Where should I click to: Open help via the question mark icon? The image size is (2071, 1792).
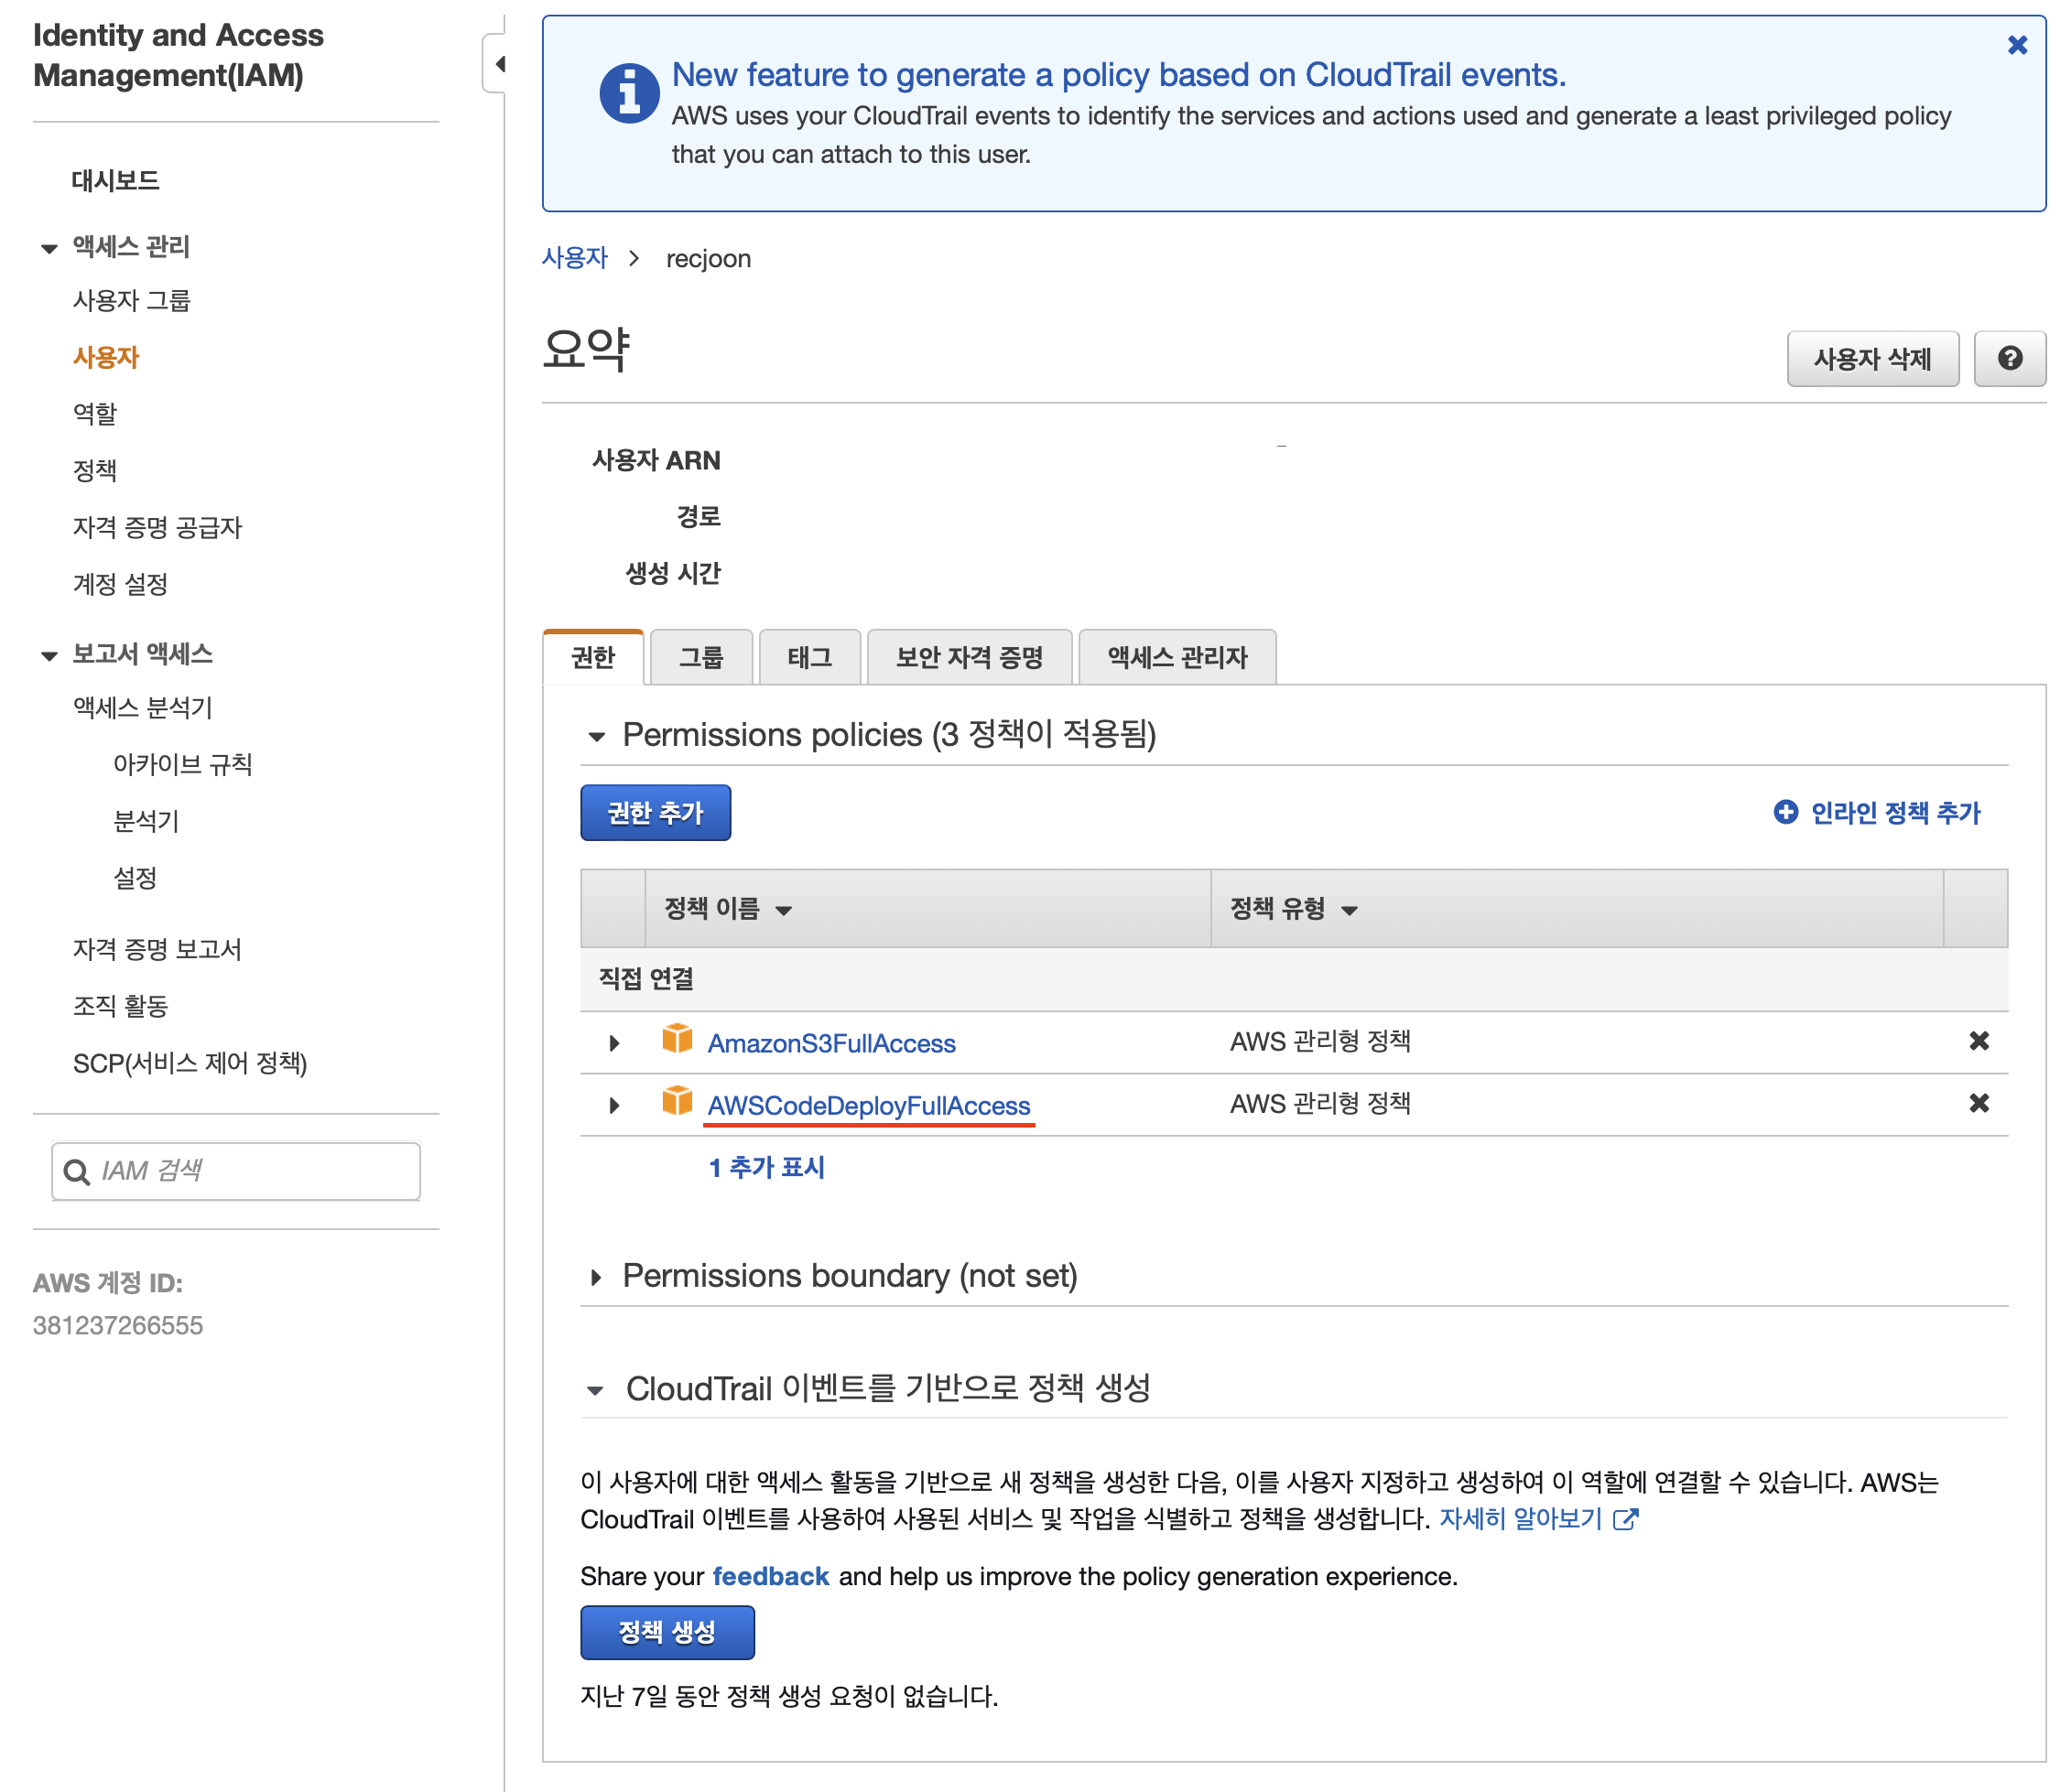point(2009,358)
